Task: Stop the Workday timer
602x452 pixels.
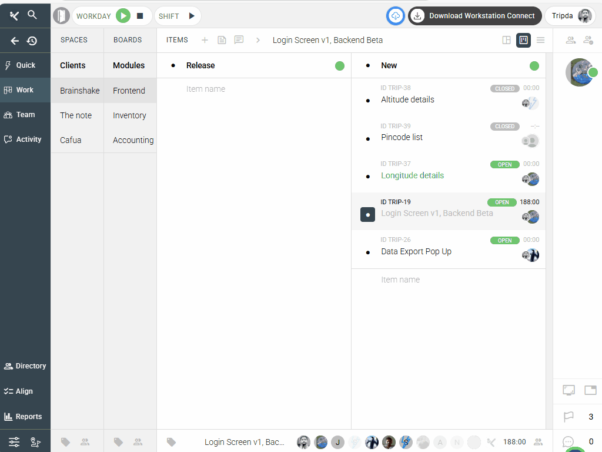Action: (x=140, y=16)
